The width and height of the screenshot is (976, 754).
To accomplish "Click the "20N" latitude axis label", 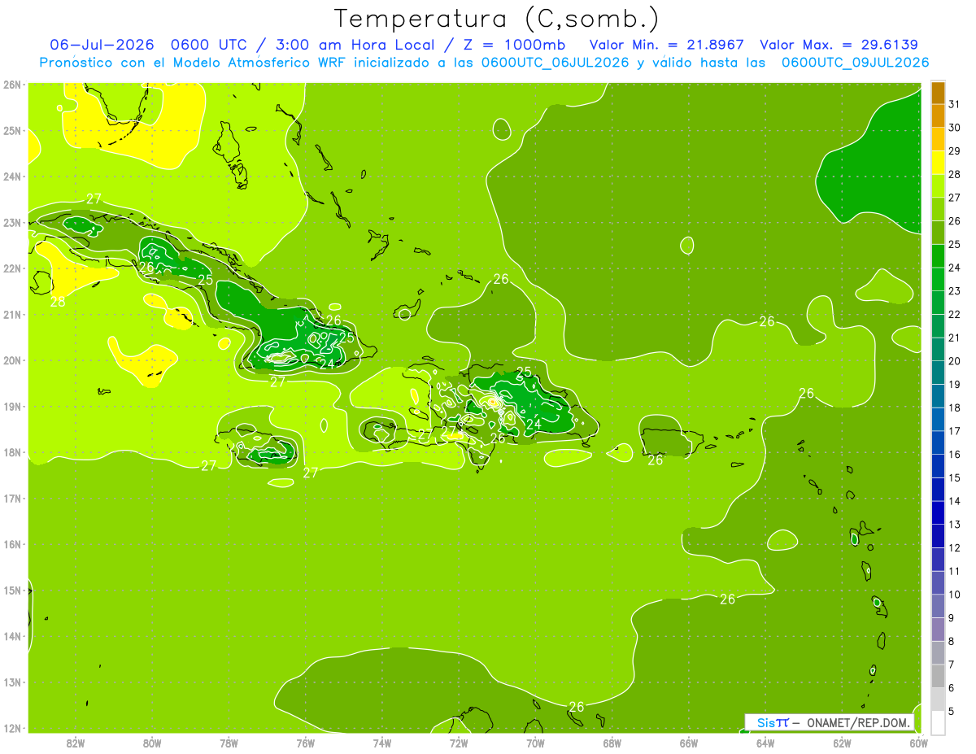I will click(x=11, y=360).
